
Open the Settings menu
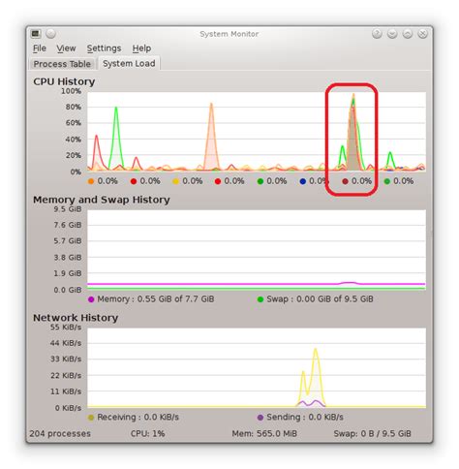[x=104, y=48]
